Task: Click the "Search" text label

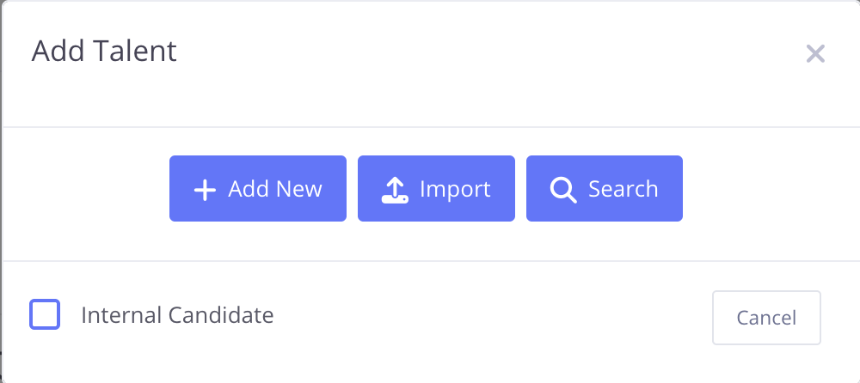Action: [x=623, y=189]
